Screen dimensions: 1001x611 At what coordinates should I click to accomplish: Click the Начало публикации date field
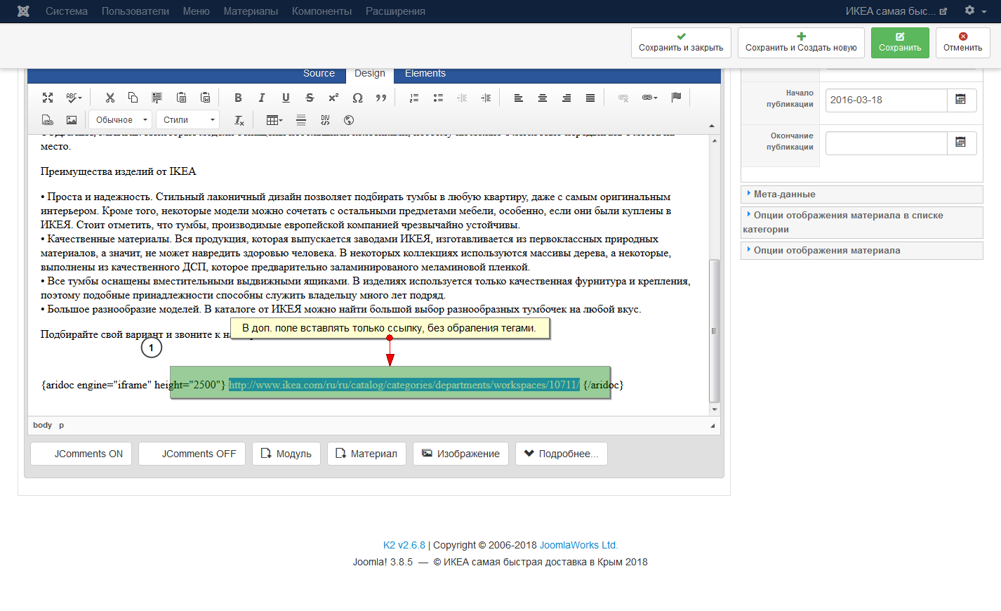[886, 100]
